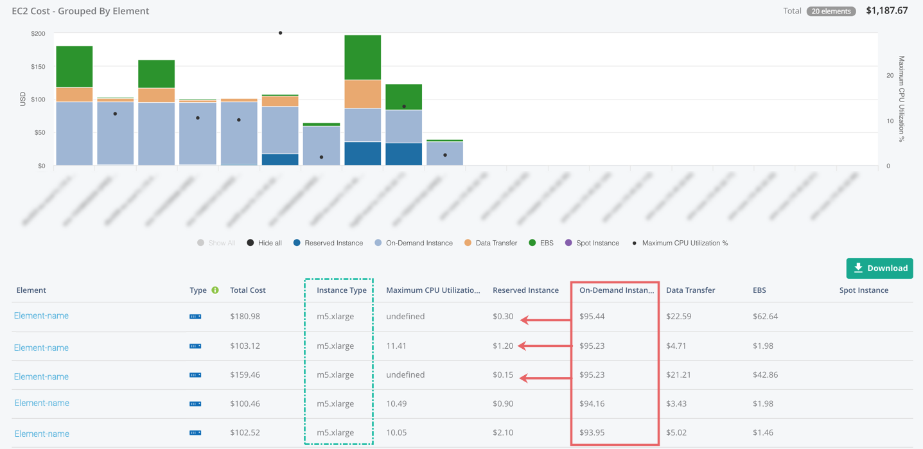Click the $1,187.67 total amount
The height and width of the screenshot is (449, 923).
(x=887, y=10)
